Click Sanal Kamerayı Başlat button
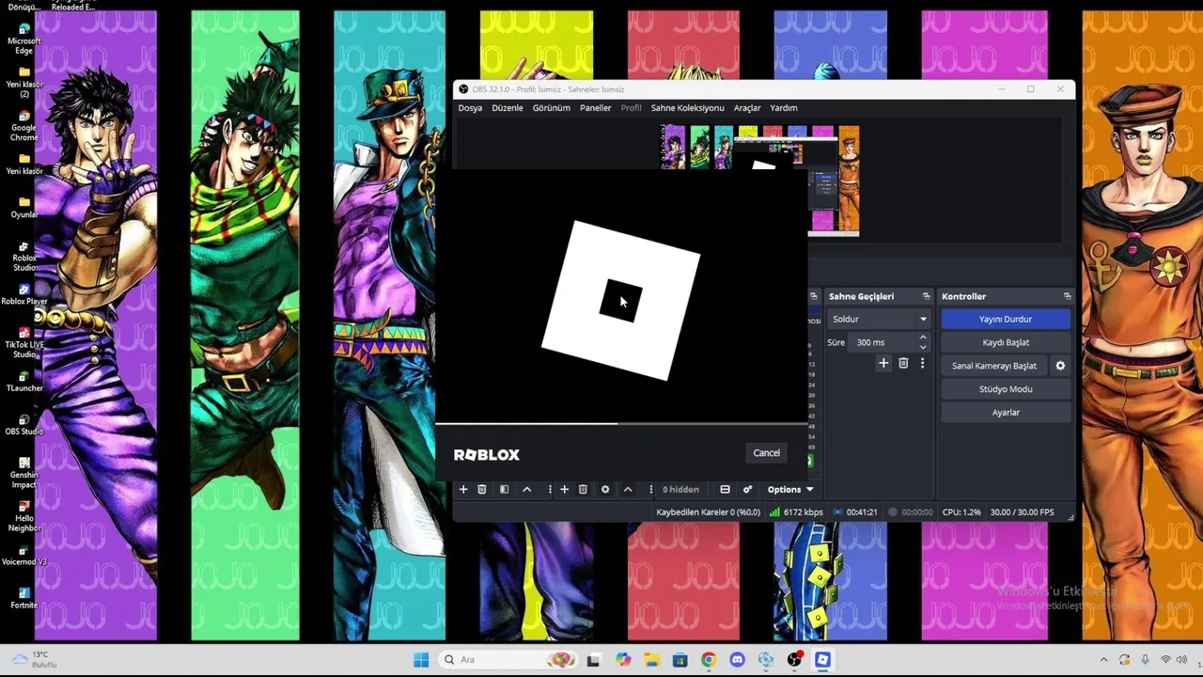Viewport: 1203px width, 677px height. tap(994, 366)
